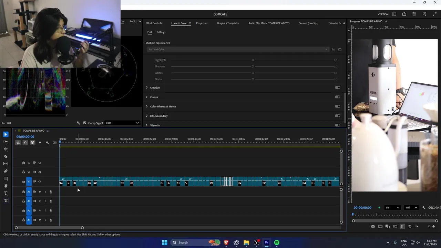This screenshot has height=248, width=441.
Task: Open Program monitor settings wrench
Action: pos(424,208)
